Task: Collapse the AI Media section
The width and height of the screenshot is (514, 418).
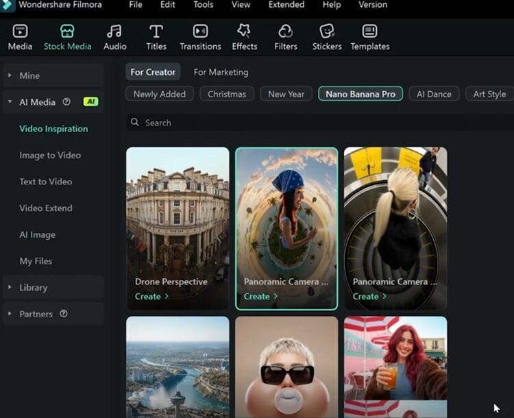Action: pos(10,102)
